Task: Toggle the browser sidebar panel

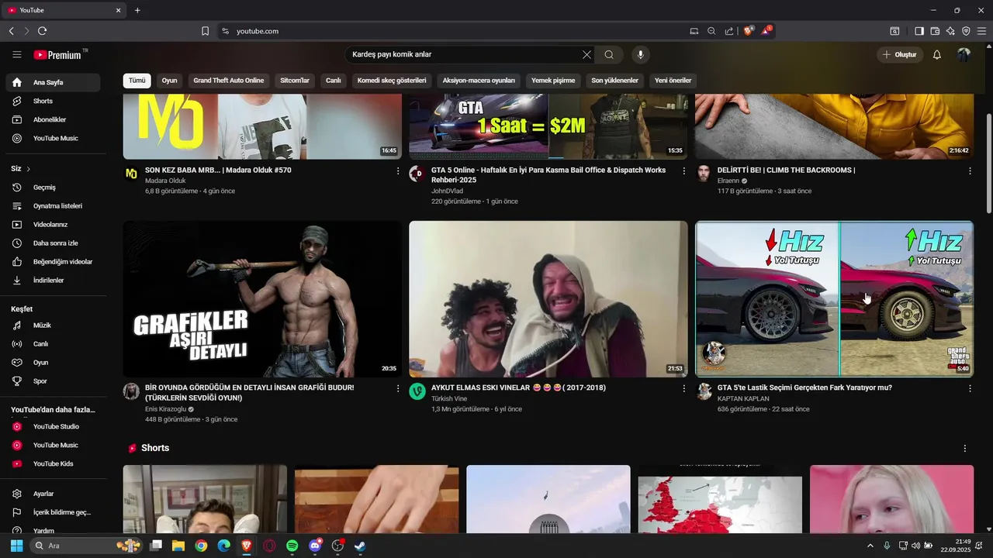Action: [x=919, y=31]
